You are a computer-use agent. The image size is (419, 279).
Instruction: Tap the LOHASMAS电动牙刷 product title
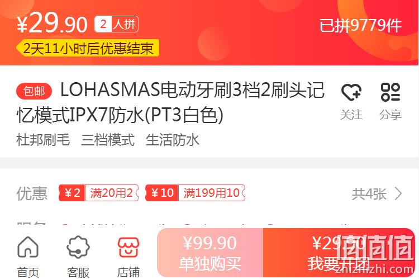[170, 102]
